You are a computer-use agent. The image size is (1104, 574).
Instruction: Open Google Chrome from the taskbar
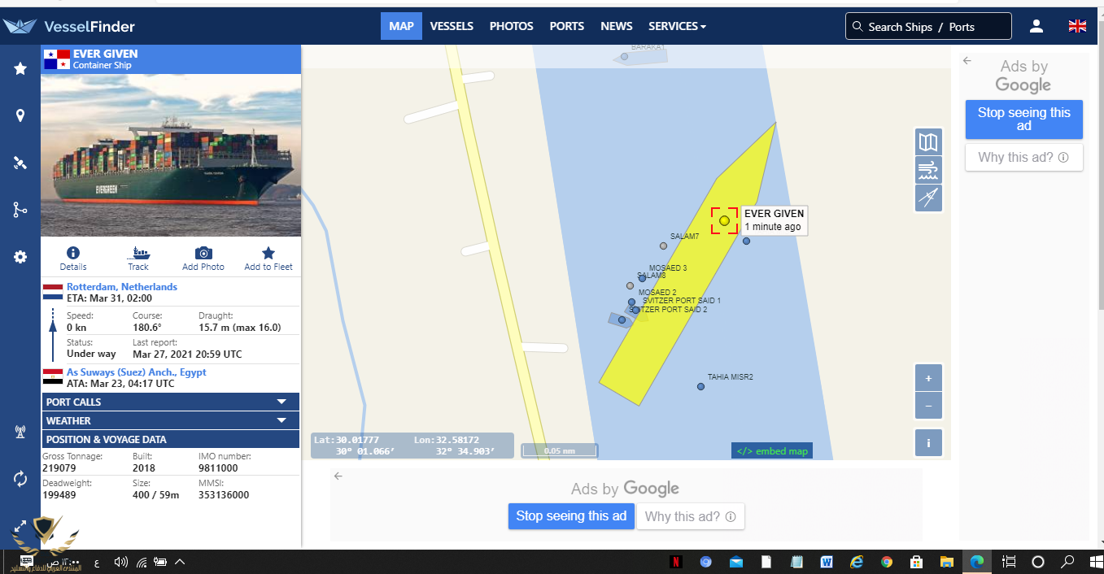coord(886,562)
